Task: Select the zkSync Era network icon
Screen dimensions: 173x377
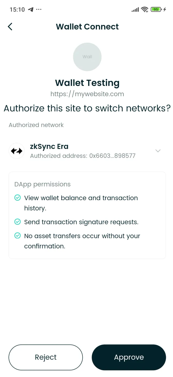Action: point(16,151)
